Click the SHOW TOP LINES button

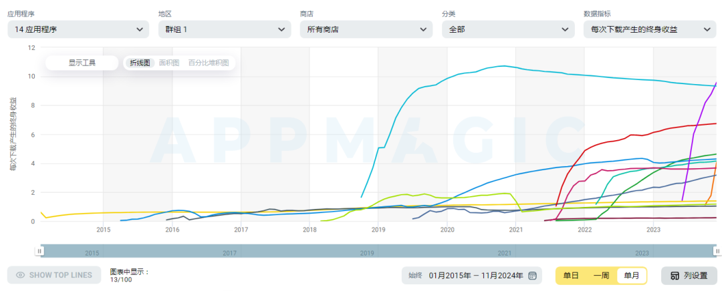tap(54, 276)
